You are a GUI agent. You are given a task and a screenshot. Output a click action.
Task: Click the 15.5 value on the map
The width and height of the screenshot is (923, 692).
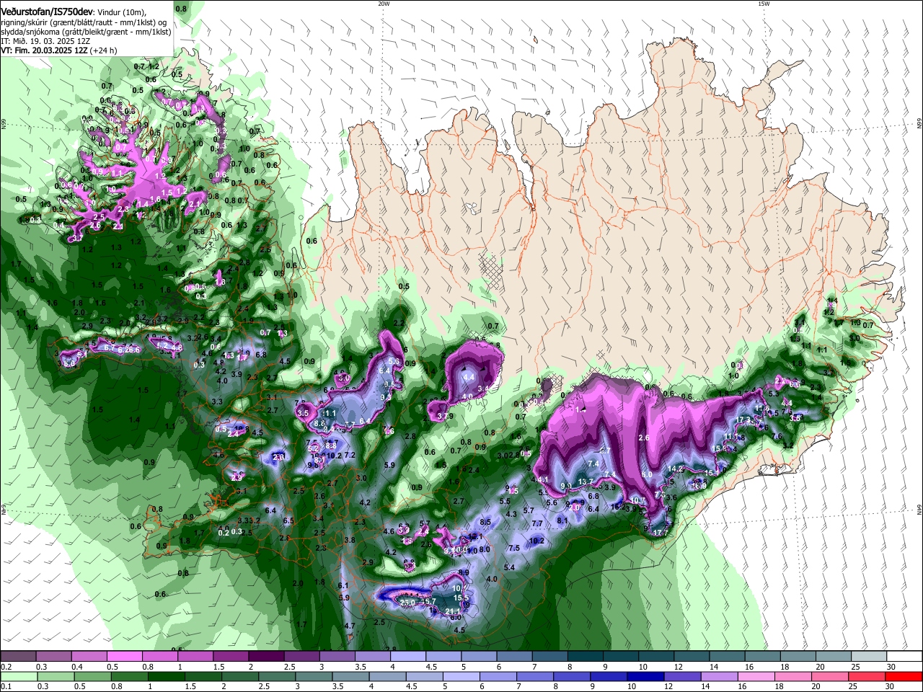[x=461, y=598]
